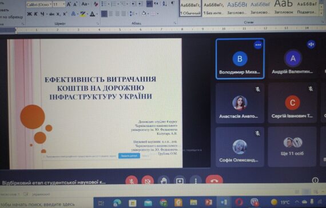Screen dimensions: 326x208
Task: Select Обычный style
Action: 190,8
